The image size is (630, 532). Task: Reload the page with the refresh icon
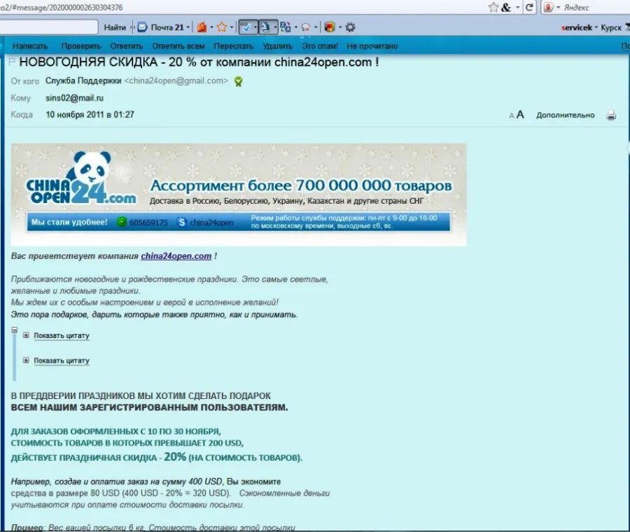click(x=530, y=7)
